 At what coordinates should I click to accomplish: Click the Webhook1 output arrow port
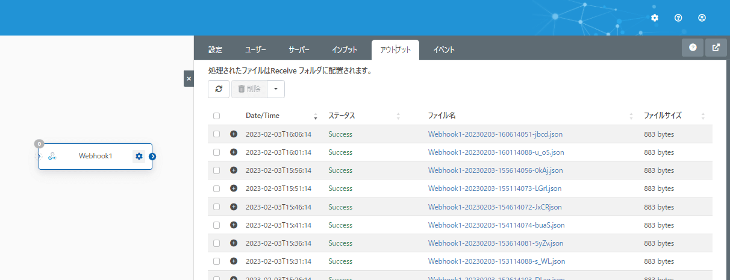(x=152, y=157)
